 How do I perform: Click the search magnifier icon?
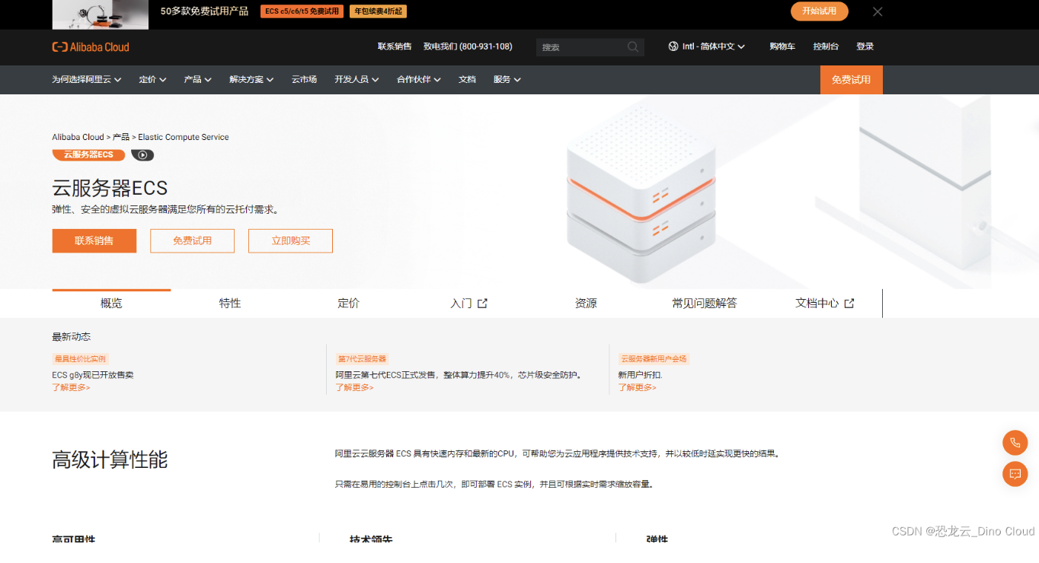coord(633,46)
